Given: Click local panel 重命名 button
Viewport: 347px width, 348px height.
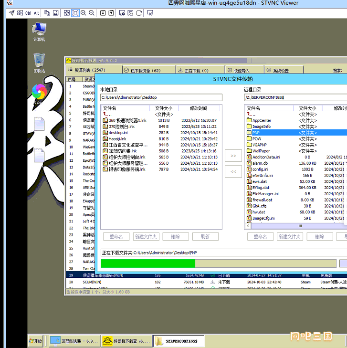Looking at the screenshot, I should [116, 237].
